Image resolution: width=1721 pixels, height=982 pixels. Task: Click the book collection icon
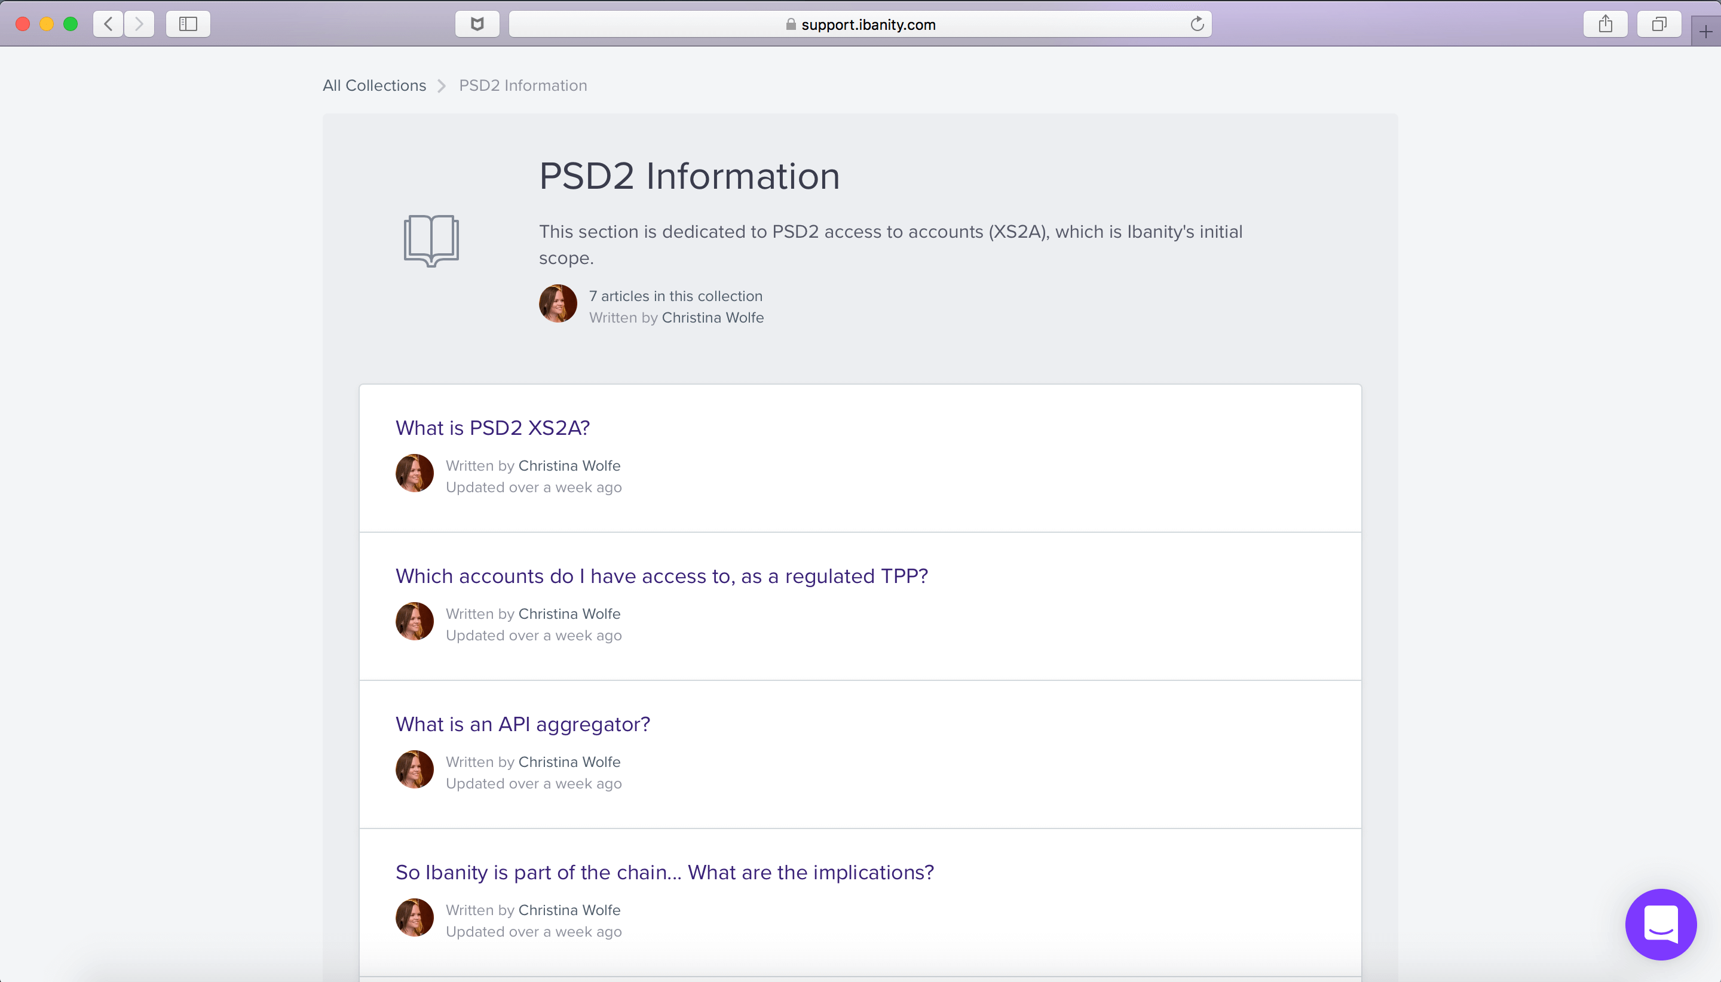tap(431, 240)
